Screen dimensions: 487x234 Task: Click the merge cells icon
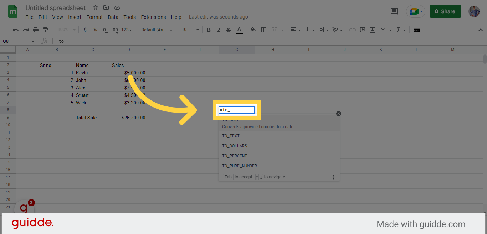pyautogui.click(x=275, y=30)
